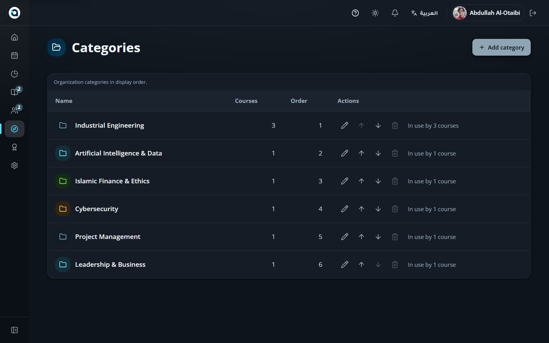The image size is (549, 343).
Task: Click the Order column header
Action: 299,101
